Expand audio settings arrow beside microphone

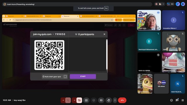63,100
